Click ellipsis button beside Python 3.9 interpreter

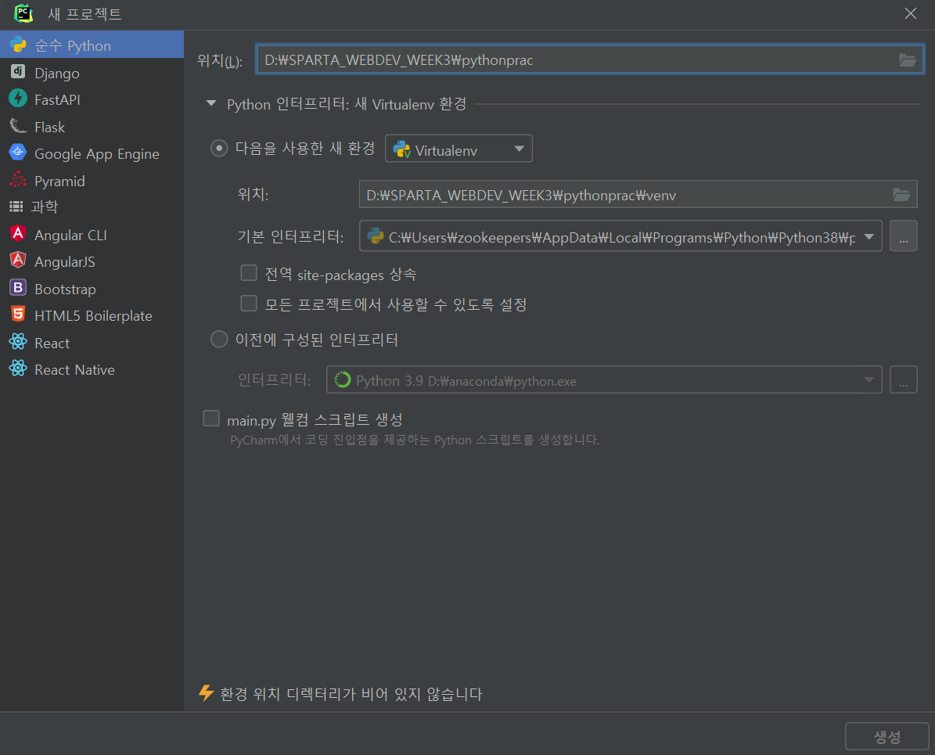click(x=904, y=380)
